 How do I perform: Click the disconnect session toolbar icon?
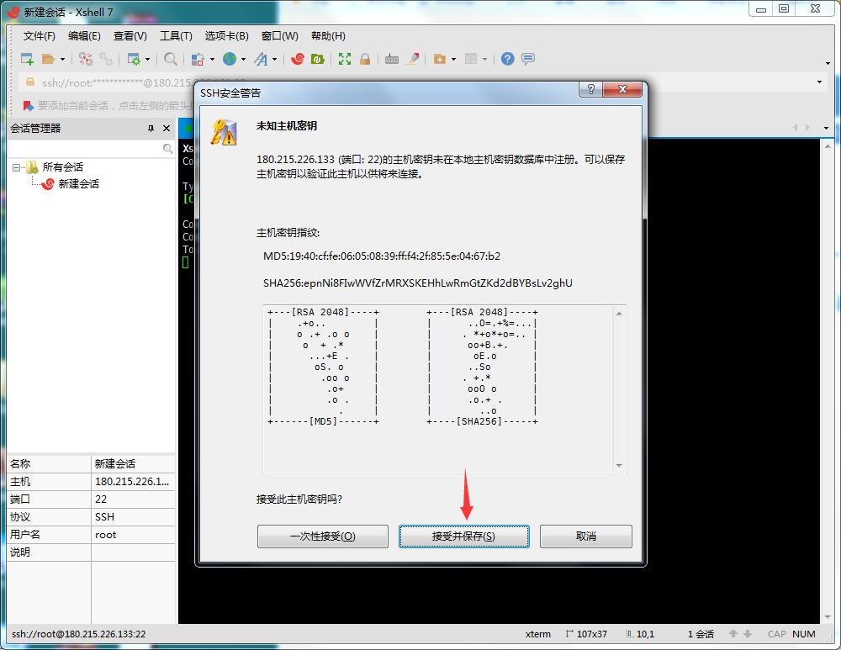(85, 59)
